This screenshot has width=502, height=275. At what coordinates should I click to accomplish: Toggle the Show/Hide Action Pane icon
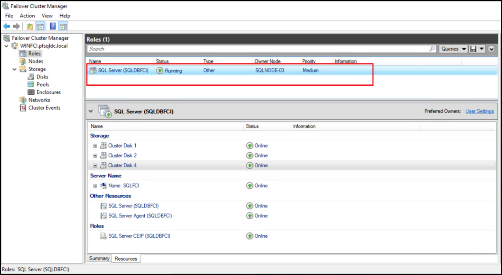[x=63, y=26]
